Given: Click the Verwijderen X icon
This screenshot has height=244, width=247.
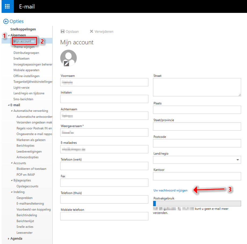Looking at the screenshot, I should pyautogui.click(x=91, y=31).
